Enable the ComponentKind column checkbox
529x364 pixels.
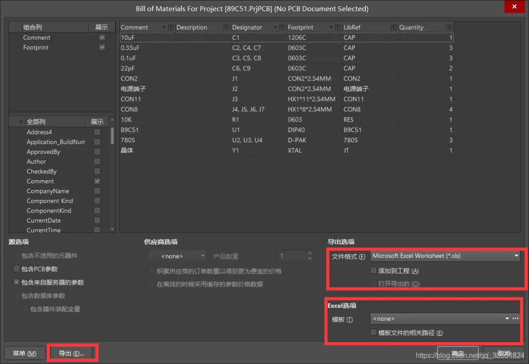(97, 210)
